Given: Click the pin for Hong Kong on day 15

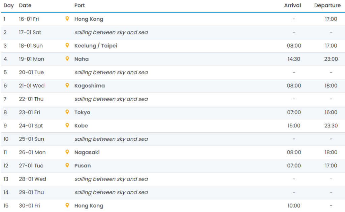Looking at the screenshot, I should (x=67, y=206).
